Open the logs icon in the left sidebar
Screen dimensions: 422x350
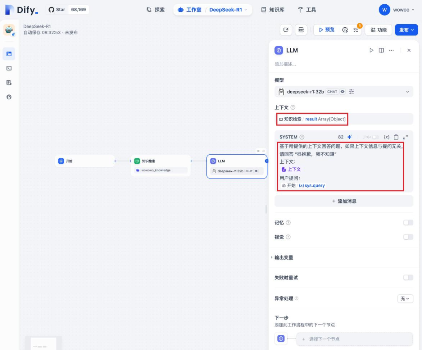point(9,82)
